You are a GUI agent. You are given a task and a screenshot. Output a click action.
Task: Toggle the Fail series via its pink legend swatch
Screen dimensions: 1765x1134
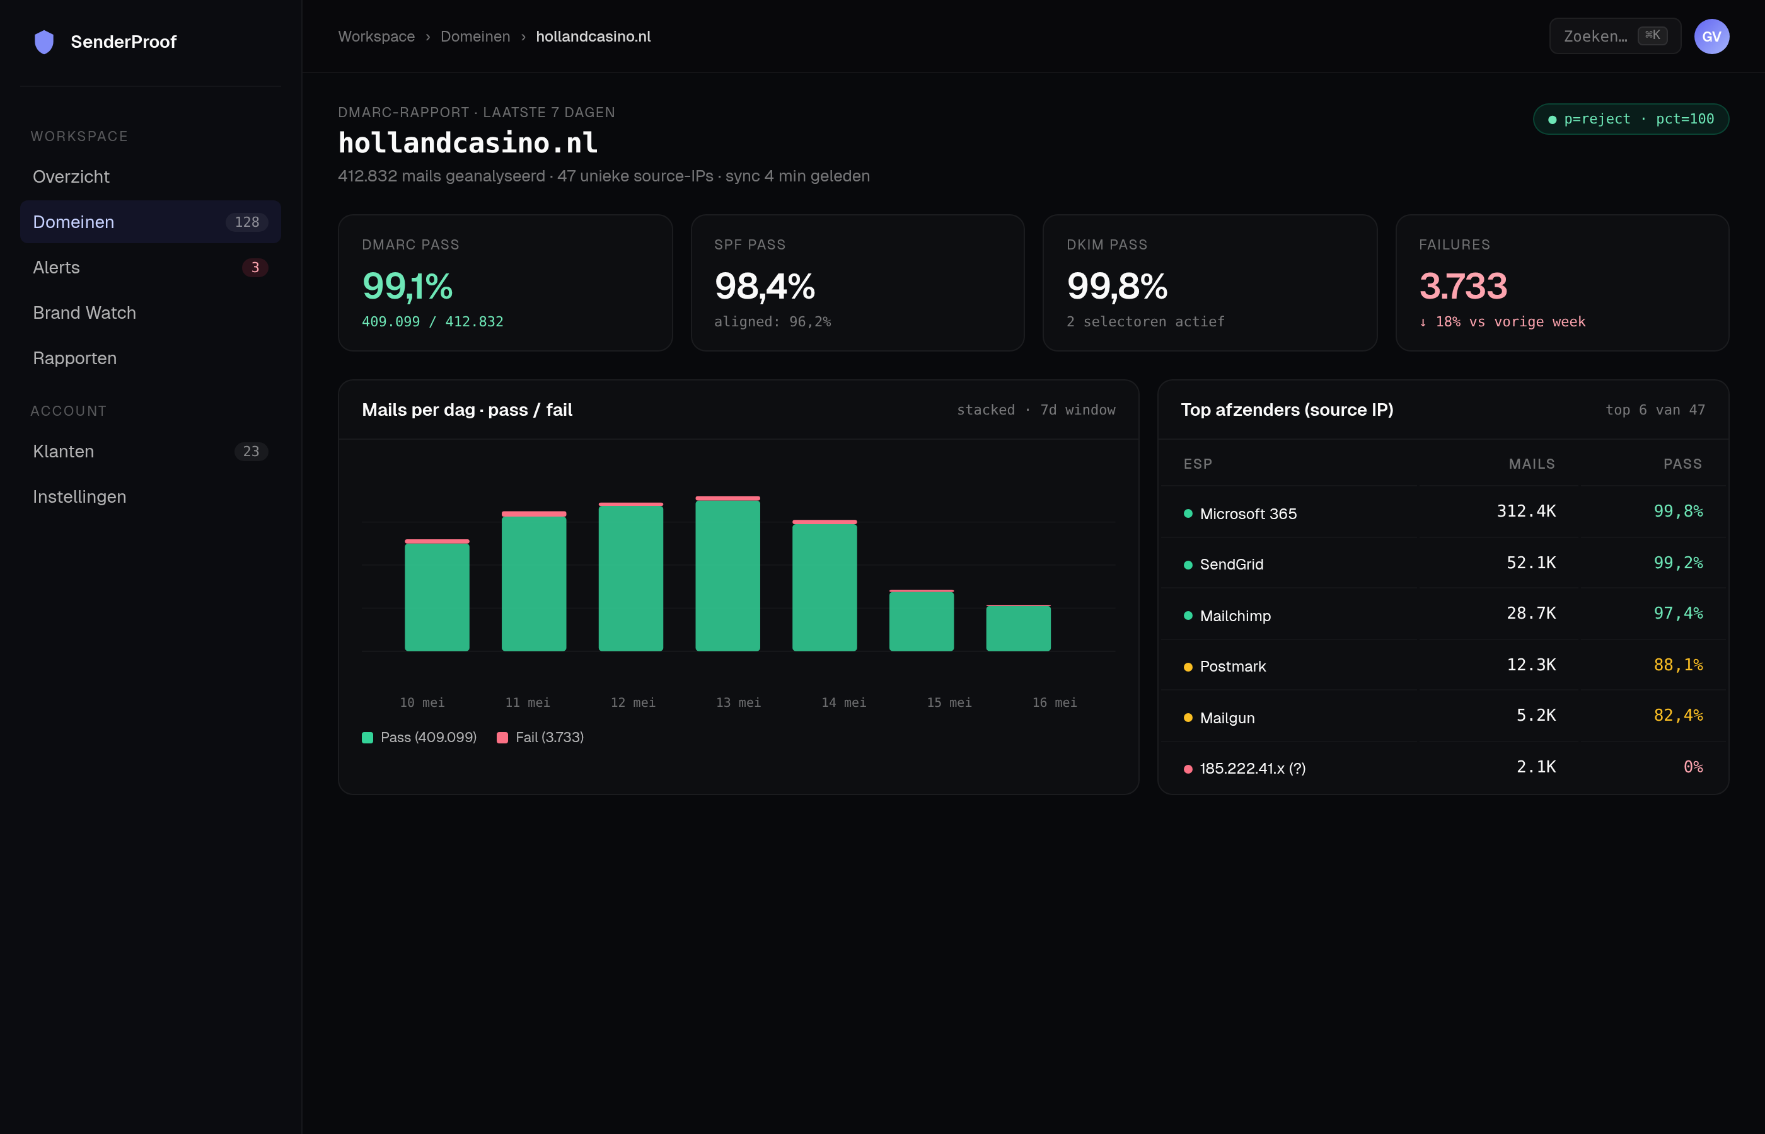(502, 738)
